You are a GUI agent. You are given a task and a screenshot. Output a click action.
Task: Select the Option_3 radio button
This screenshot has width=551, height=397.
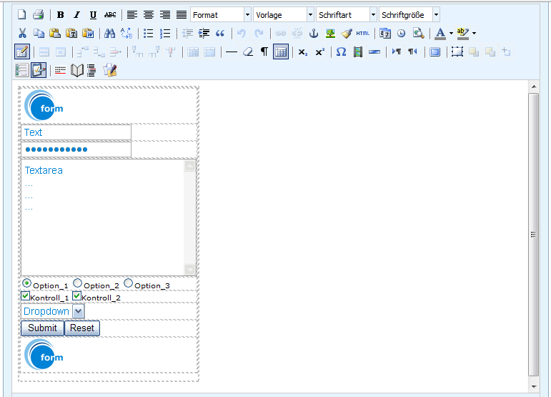pos(128,283)
